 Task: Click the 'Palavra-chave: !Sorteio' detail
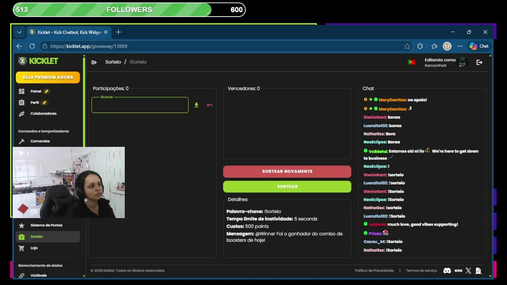(253, 212)
